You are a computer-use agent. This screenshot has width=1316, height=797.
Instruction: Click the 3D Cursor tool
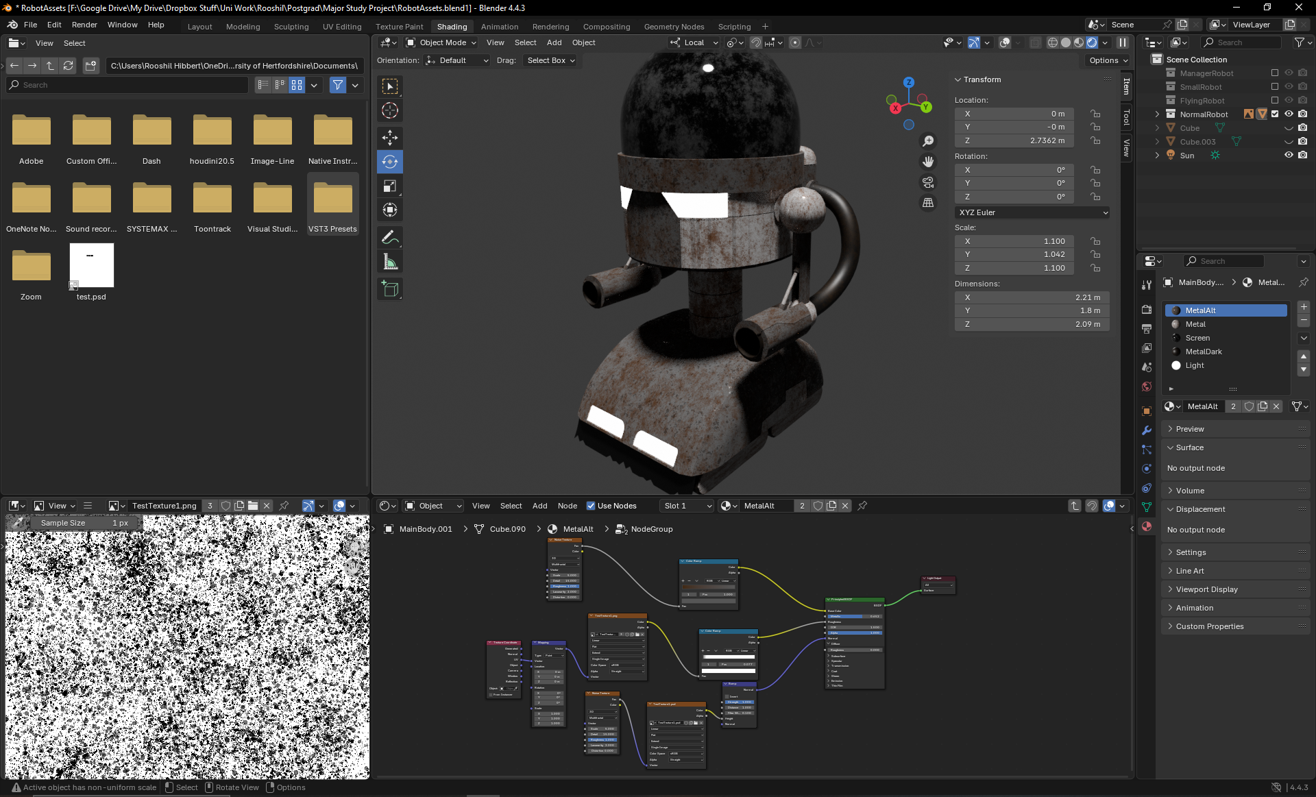(x=389, y=110)
